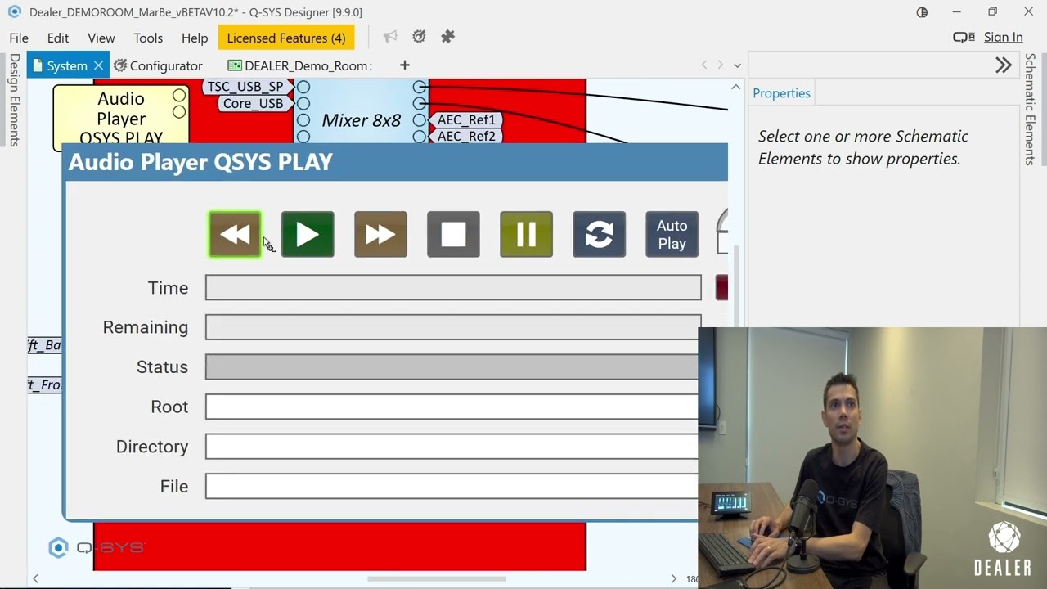This screenshot has height=589, width=1047.
Task: Click the Licensed Features (4) button
Action: 286,38
